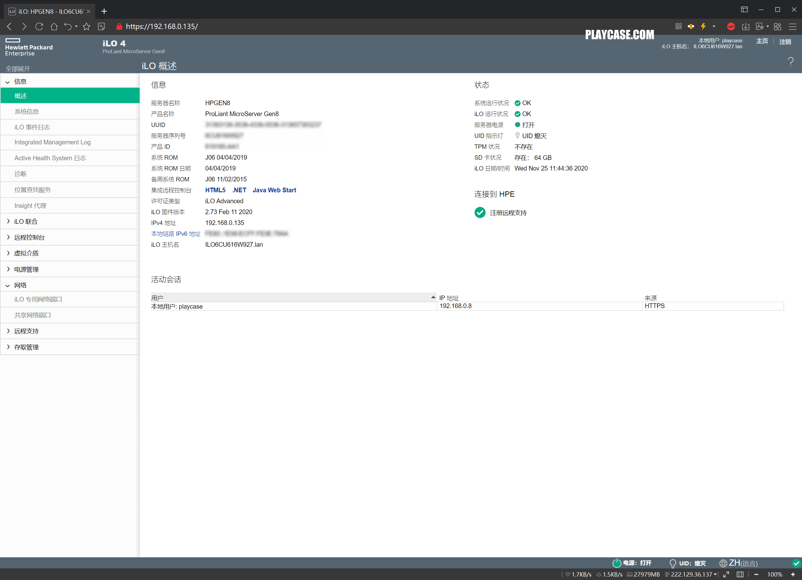Click the 来源 column header
This screenshot has height=580, width=802.
point(650,298)
